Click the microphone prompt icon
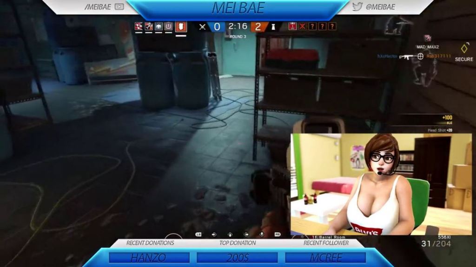Image resolution: width=476 pixels, height=267 pixels. (x=261, y=234)
